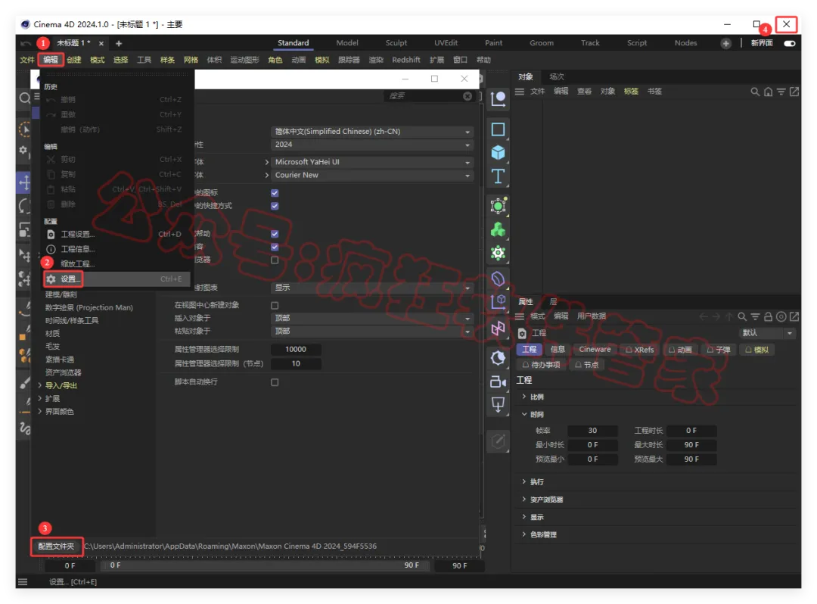
Task: Click the filter icon in Object Manager
Action: (x=781, y=92)
